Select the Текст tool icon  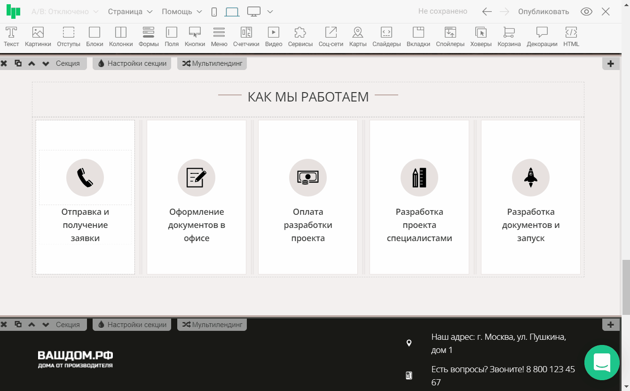coord(11,37)
